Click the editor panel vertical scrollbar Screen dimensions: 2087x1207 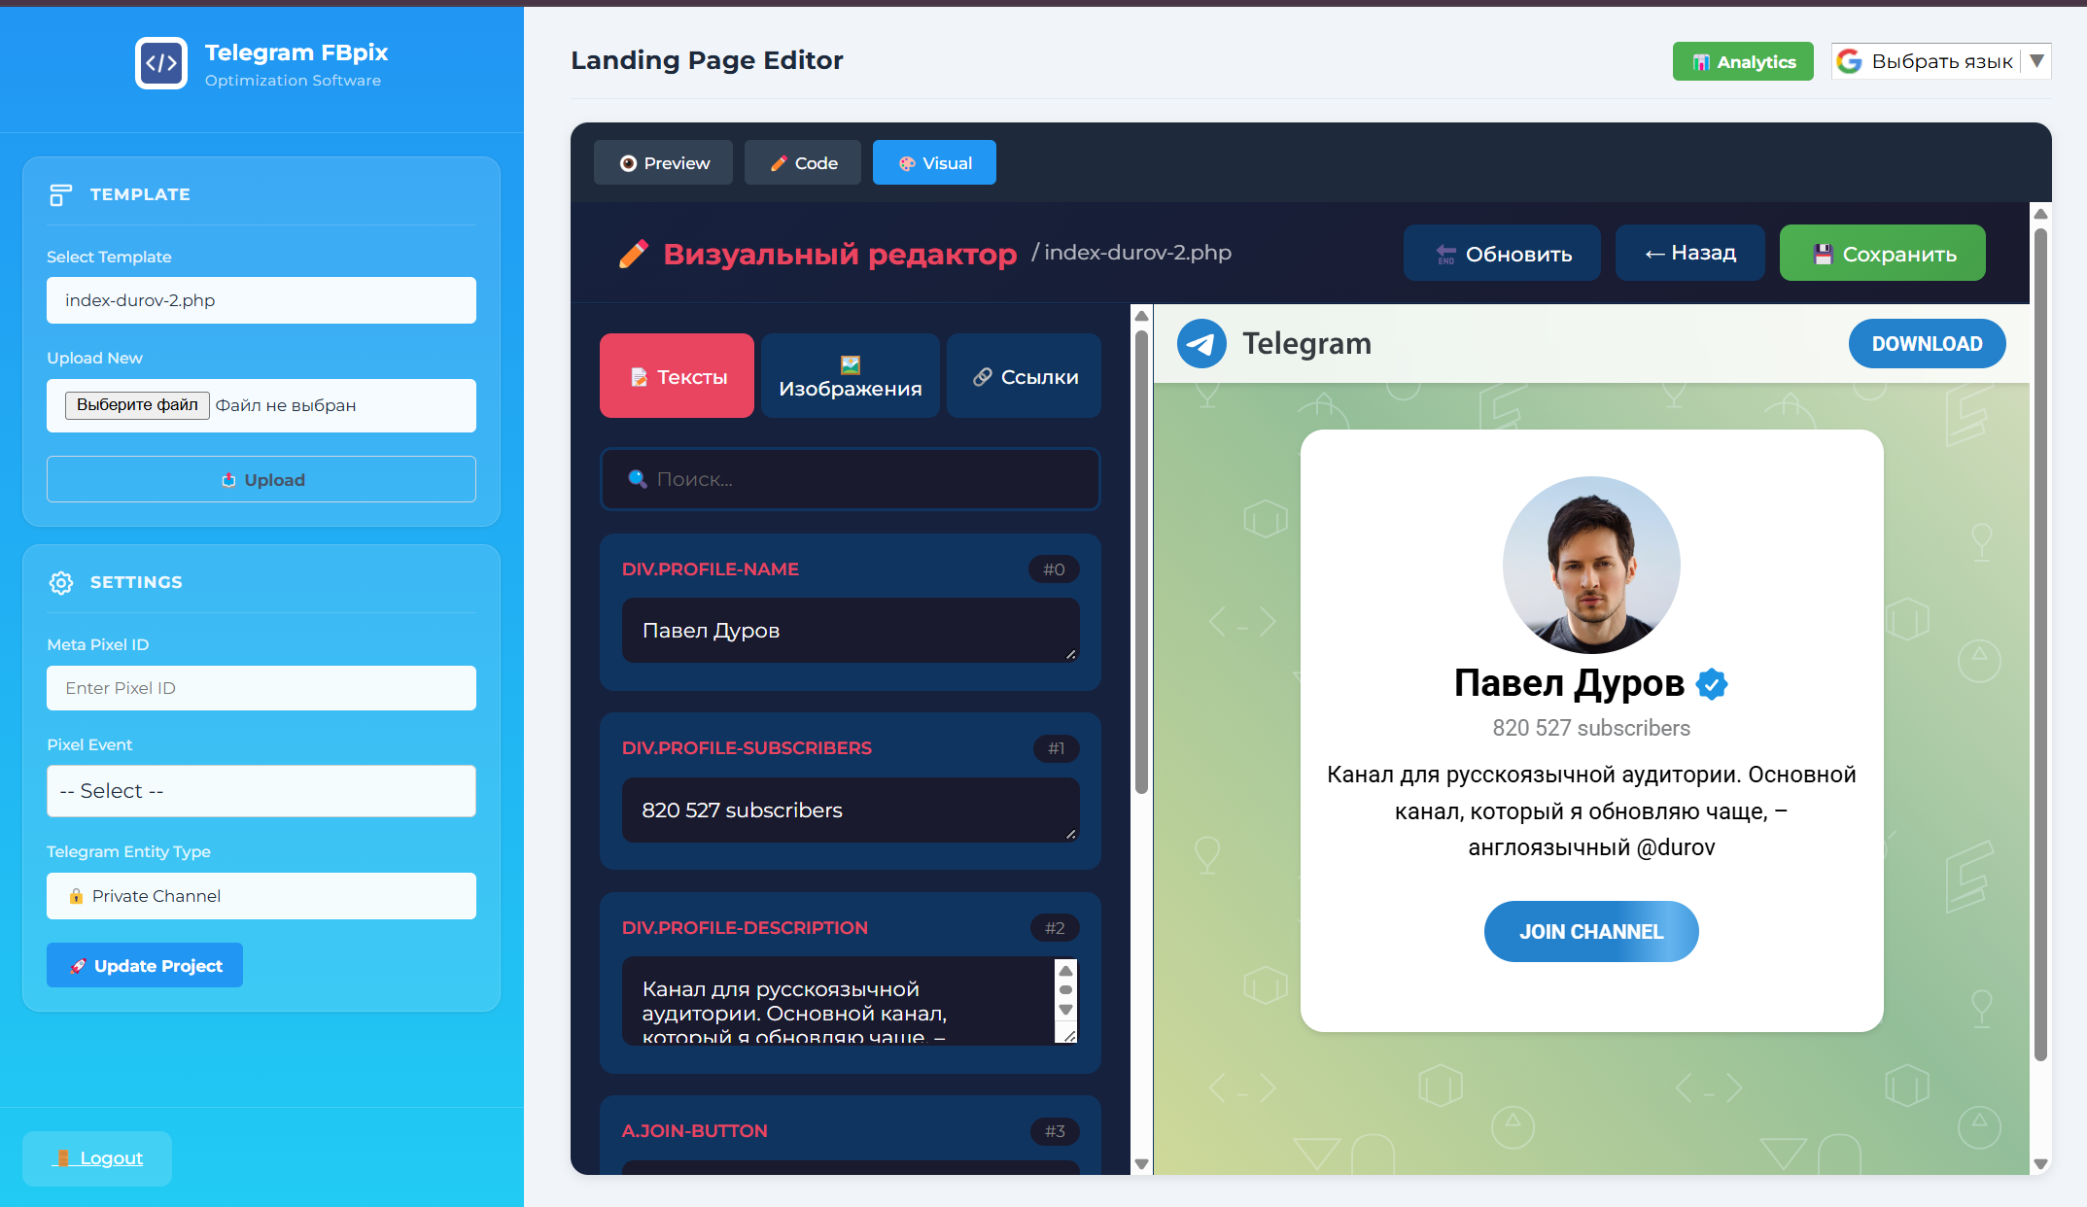[1141, 564]
